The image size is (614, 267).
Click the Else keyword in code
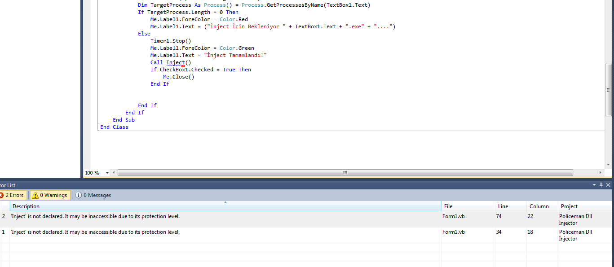pos(144,34)
